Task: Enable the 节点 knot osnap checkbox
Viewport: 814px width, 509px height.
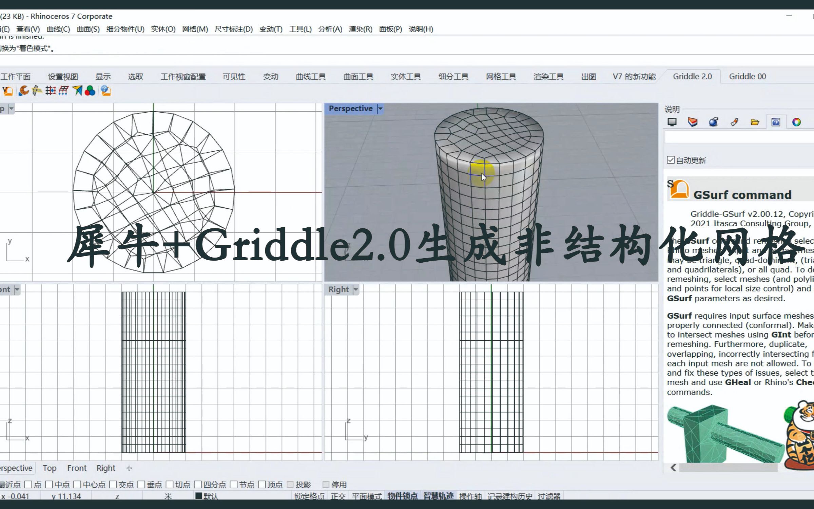Action: pos(234,485)
